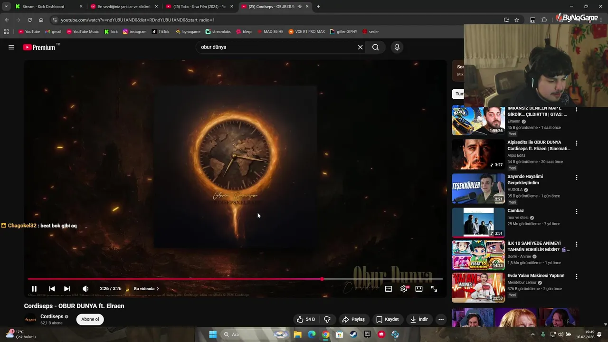608x342 pixels.
Task: Expand the 'Bu videoda' chapters chevron
Action: point(158,289)
